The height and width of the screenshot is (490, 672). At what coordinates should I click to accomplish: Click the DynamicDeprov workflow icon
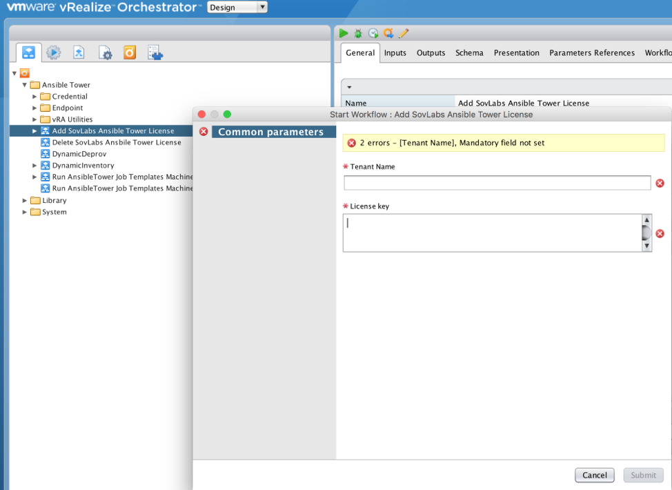click(45, 154)
